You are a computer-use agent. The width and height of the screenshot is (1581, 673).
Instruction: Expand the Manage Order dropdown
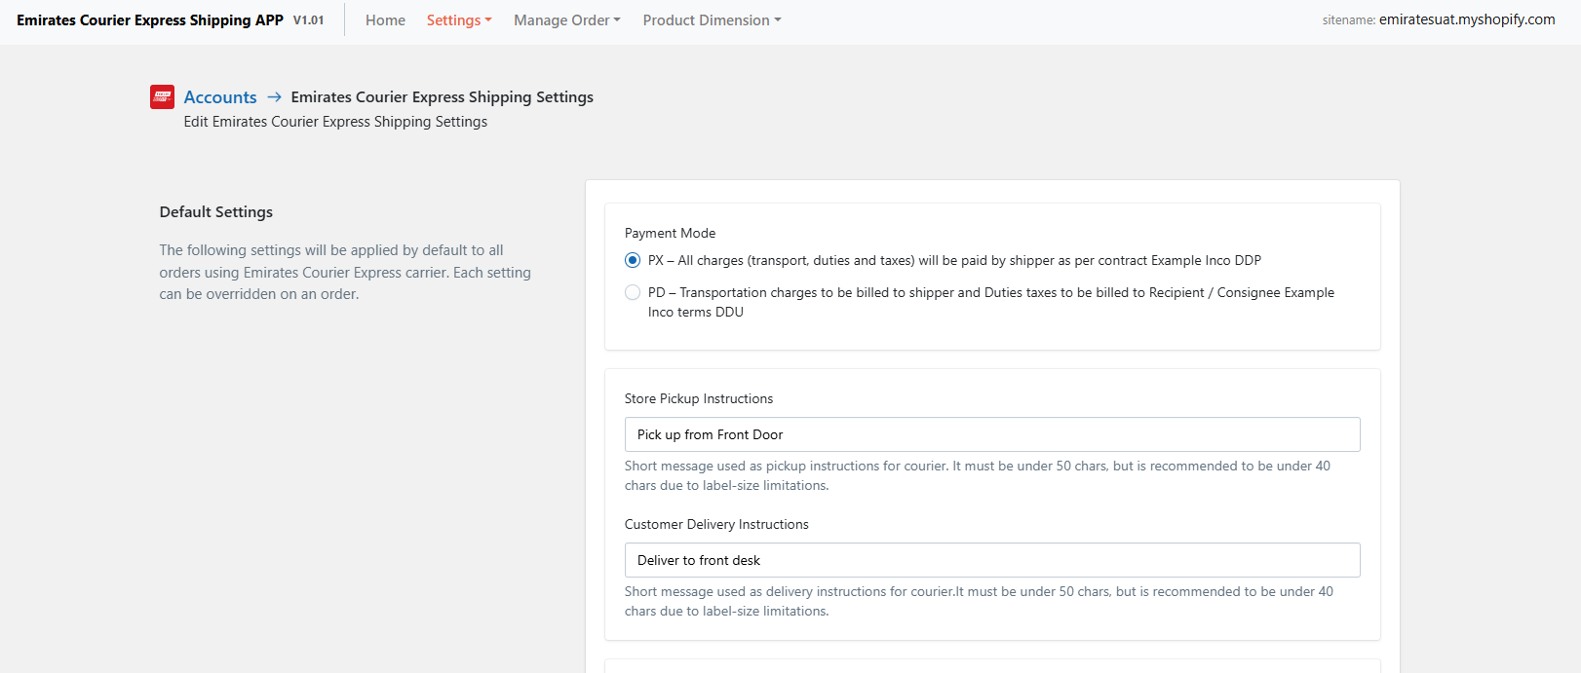click(x=567, y=19)
